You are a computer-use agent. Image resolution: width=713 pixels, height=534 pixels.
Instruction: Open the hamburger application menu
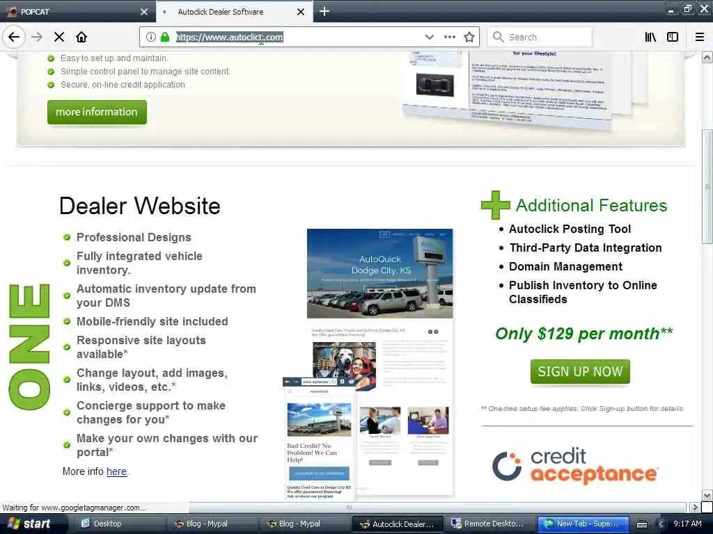point(700,37)
